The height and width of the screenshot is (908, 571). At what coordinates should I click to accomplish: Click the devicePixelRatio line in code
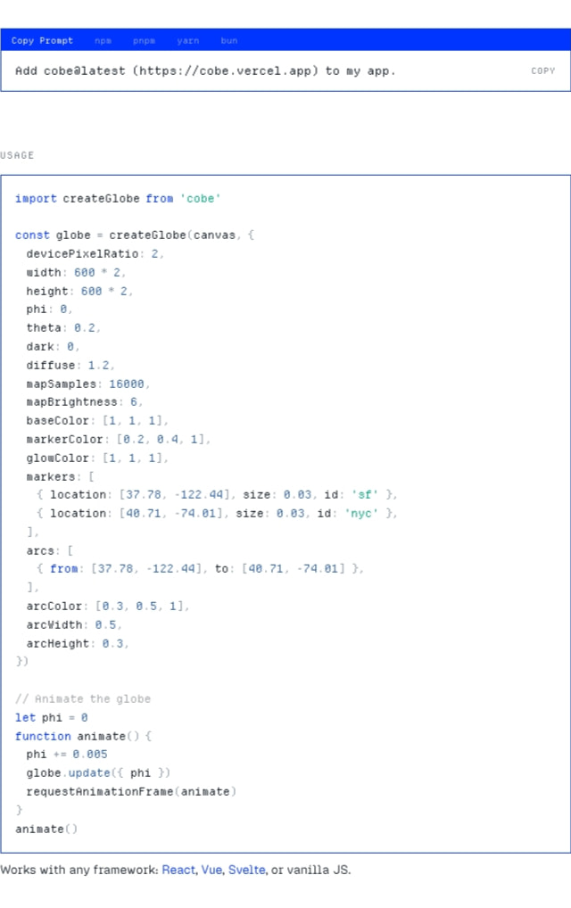click(95, 253)
